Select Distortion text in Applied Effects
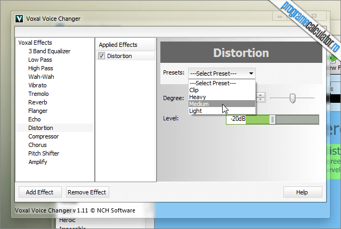The height and width of the screenshot is (229, 341). 119,56
